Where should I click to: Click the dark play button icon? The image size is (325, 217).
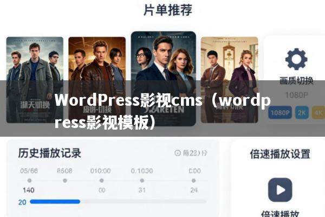(x=280, y=190)
